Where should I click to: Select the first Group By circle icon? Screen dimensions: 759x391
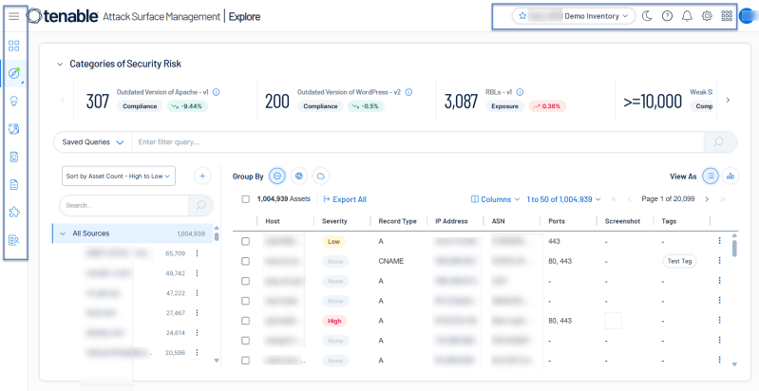coord(277,177)
